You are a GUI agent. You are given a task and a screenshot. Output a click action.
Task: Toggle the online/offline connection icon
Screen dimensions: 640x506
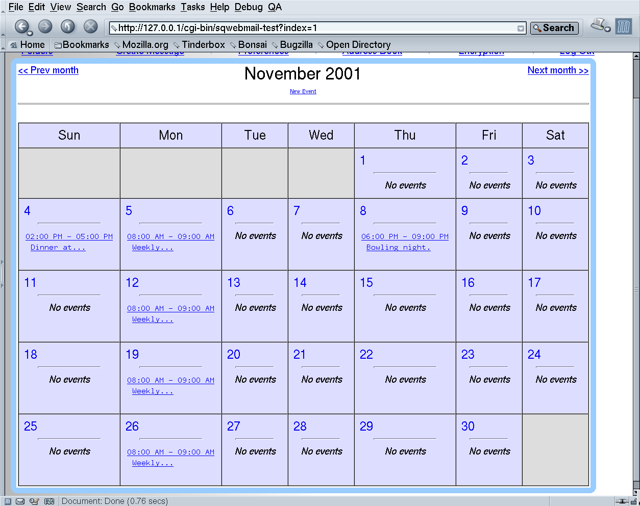pos(622,501)
